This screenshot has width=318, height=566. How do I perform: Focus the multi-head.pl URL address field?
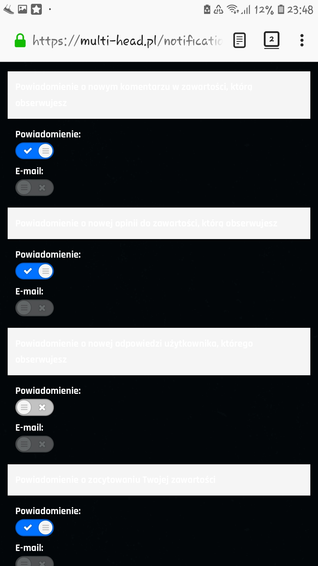(127, 40)
